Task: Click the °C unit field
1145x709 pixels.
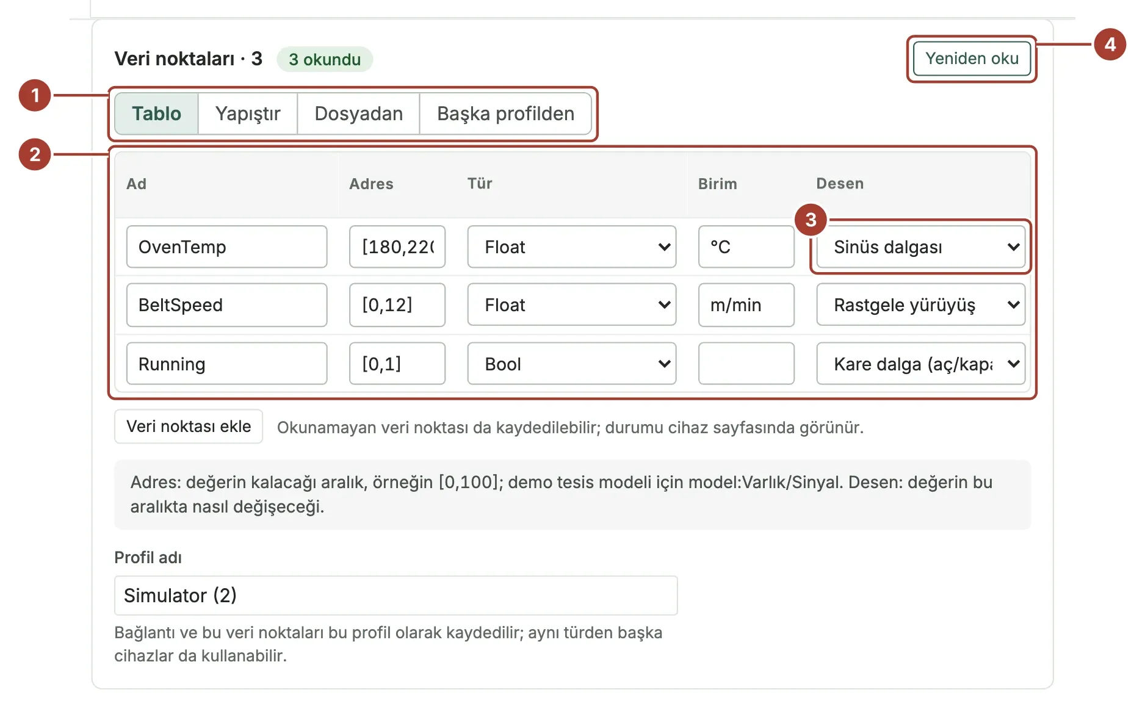Action: 746,247
